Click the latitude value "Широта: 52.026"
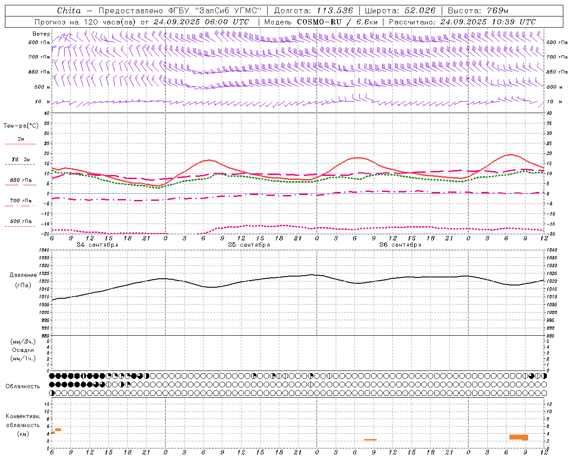This screenshot has width=570, height=456. 400,11
